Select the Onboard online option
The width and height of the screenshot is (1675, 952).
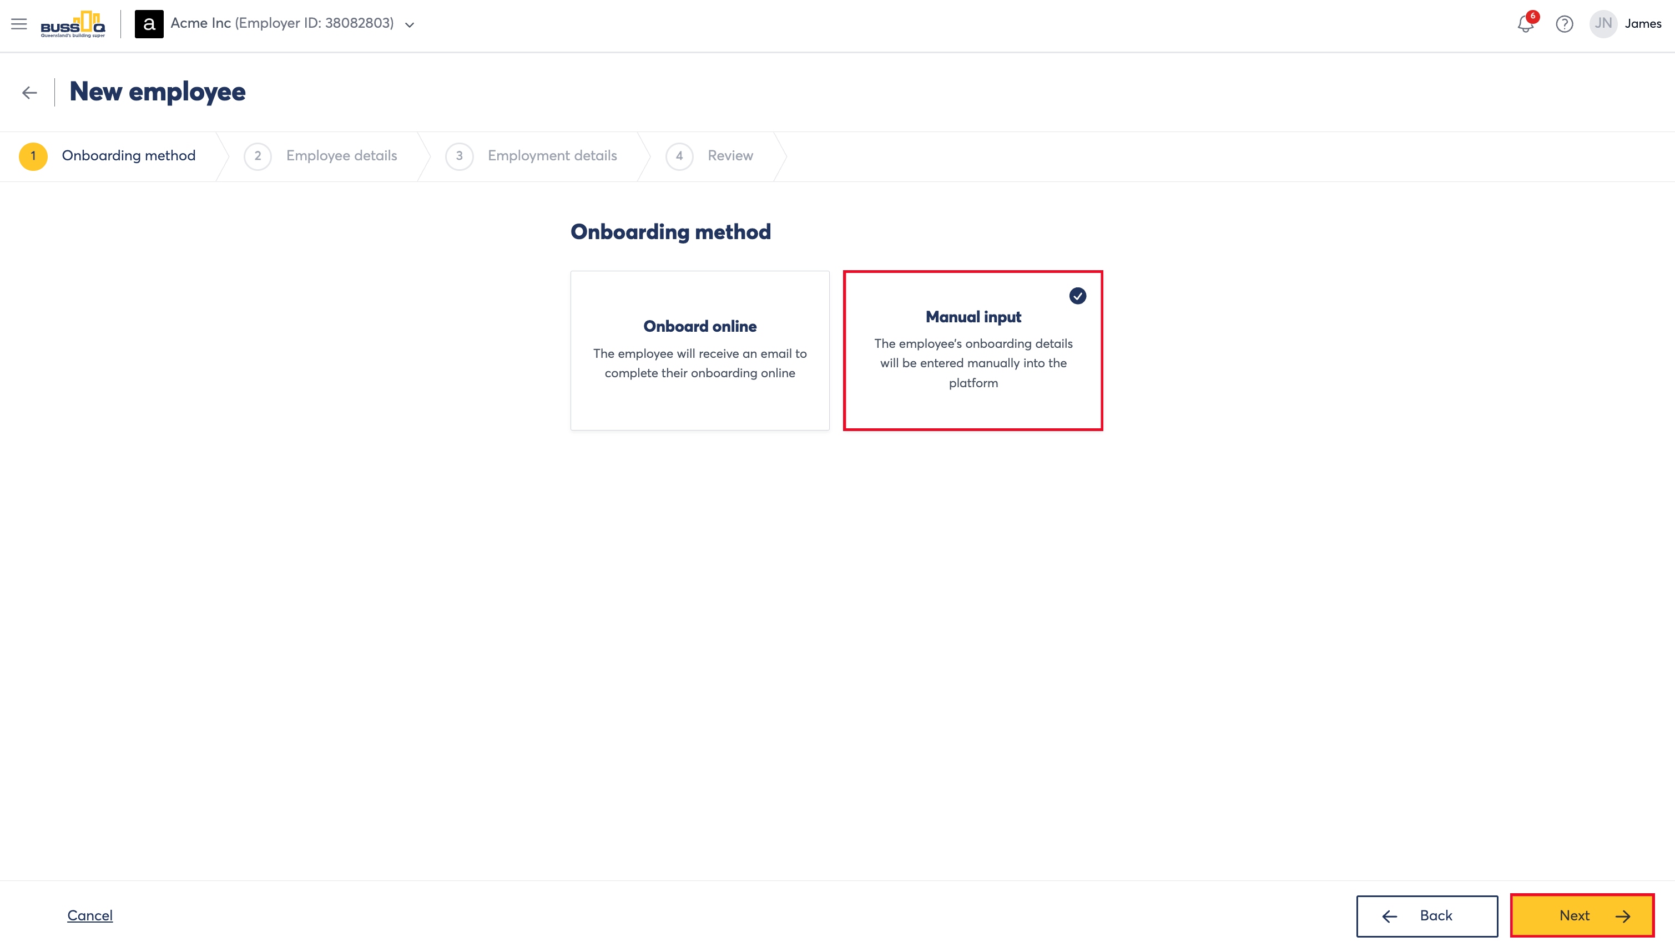coord(700,351)
